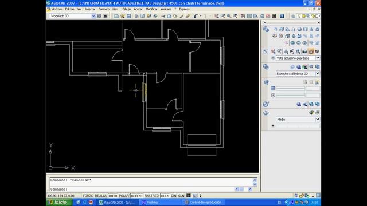
Task: Click the Zoom window toolbar icon
Action: [229, 16]
